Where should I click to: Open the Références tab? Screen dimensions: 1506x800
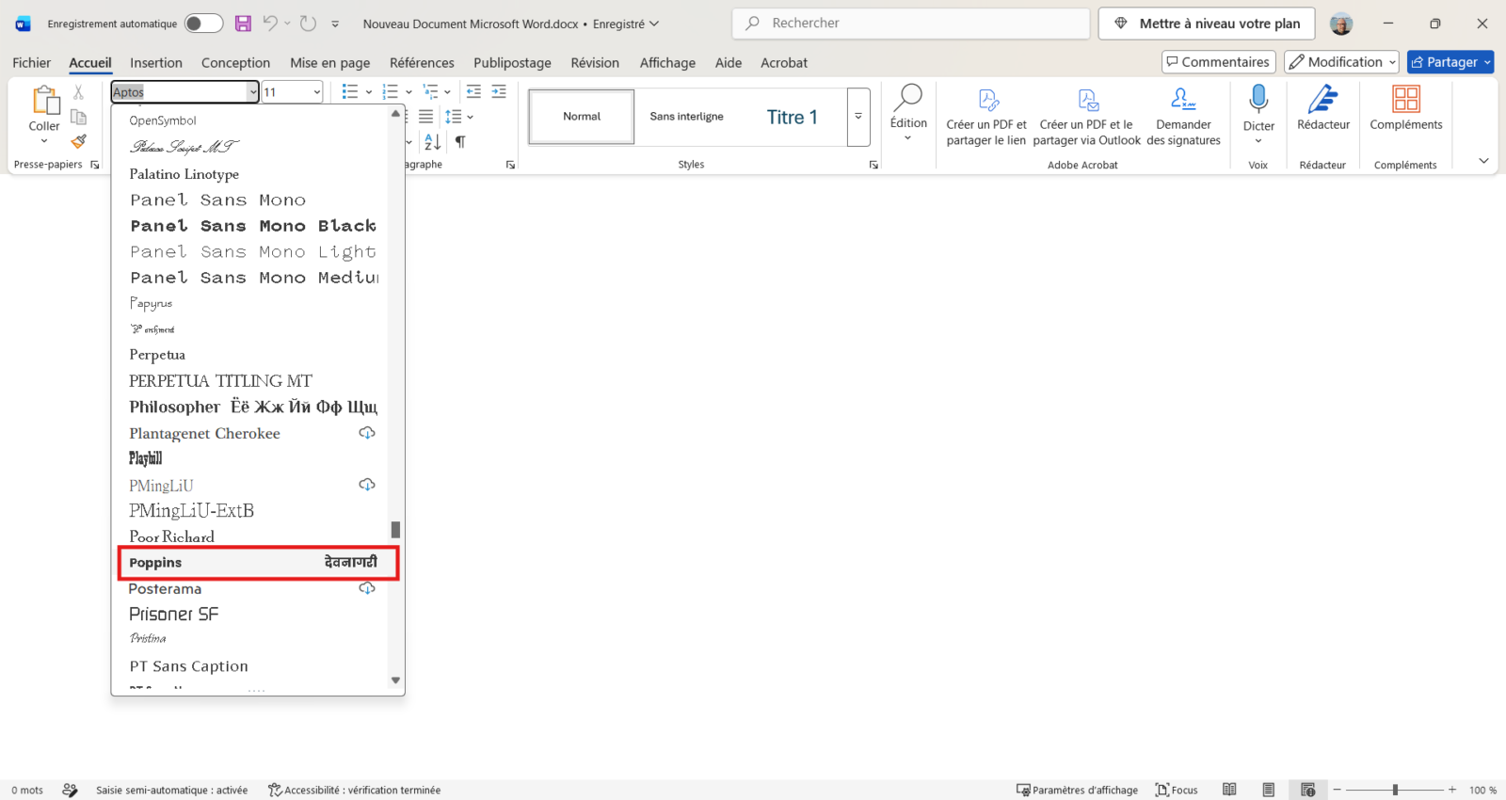[x=422, y=63]
